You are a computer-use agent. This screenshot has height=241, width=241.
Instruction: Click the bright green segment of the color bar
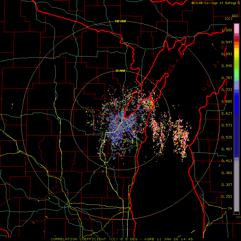coord(236,73)
